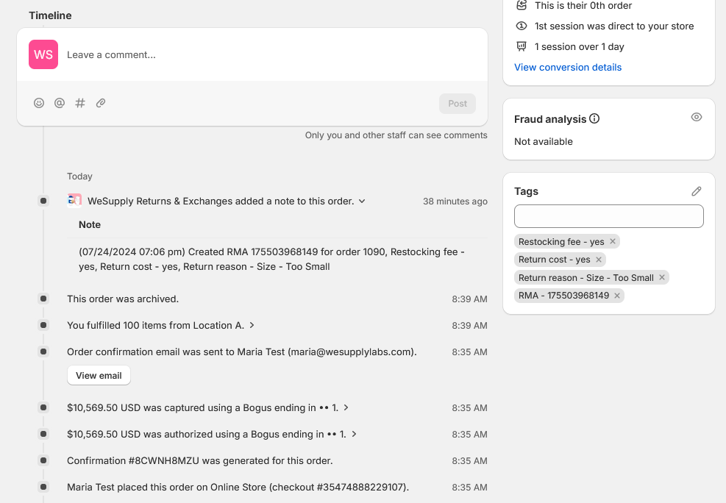This screenshot has width=726, height=503.
Task: Expand the $10,569.50 captured payment event
Action: tap(346, 407)
